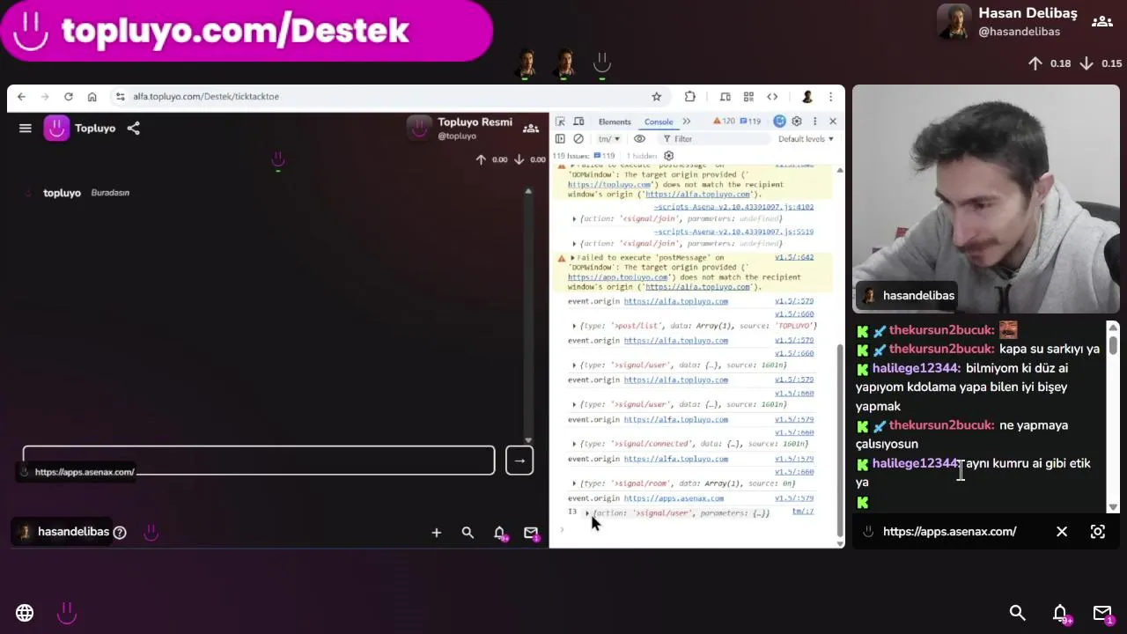Open source link ending js:4102
The height and width of the screenshot is (634, 1127).
[x=733, y=207]
